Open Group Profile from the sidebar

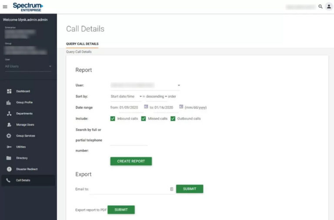28,102
